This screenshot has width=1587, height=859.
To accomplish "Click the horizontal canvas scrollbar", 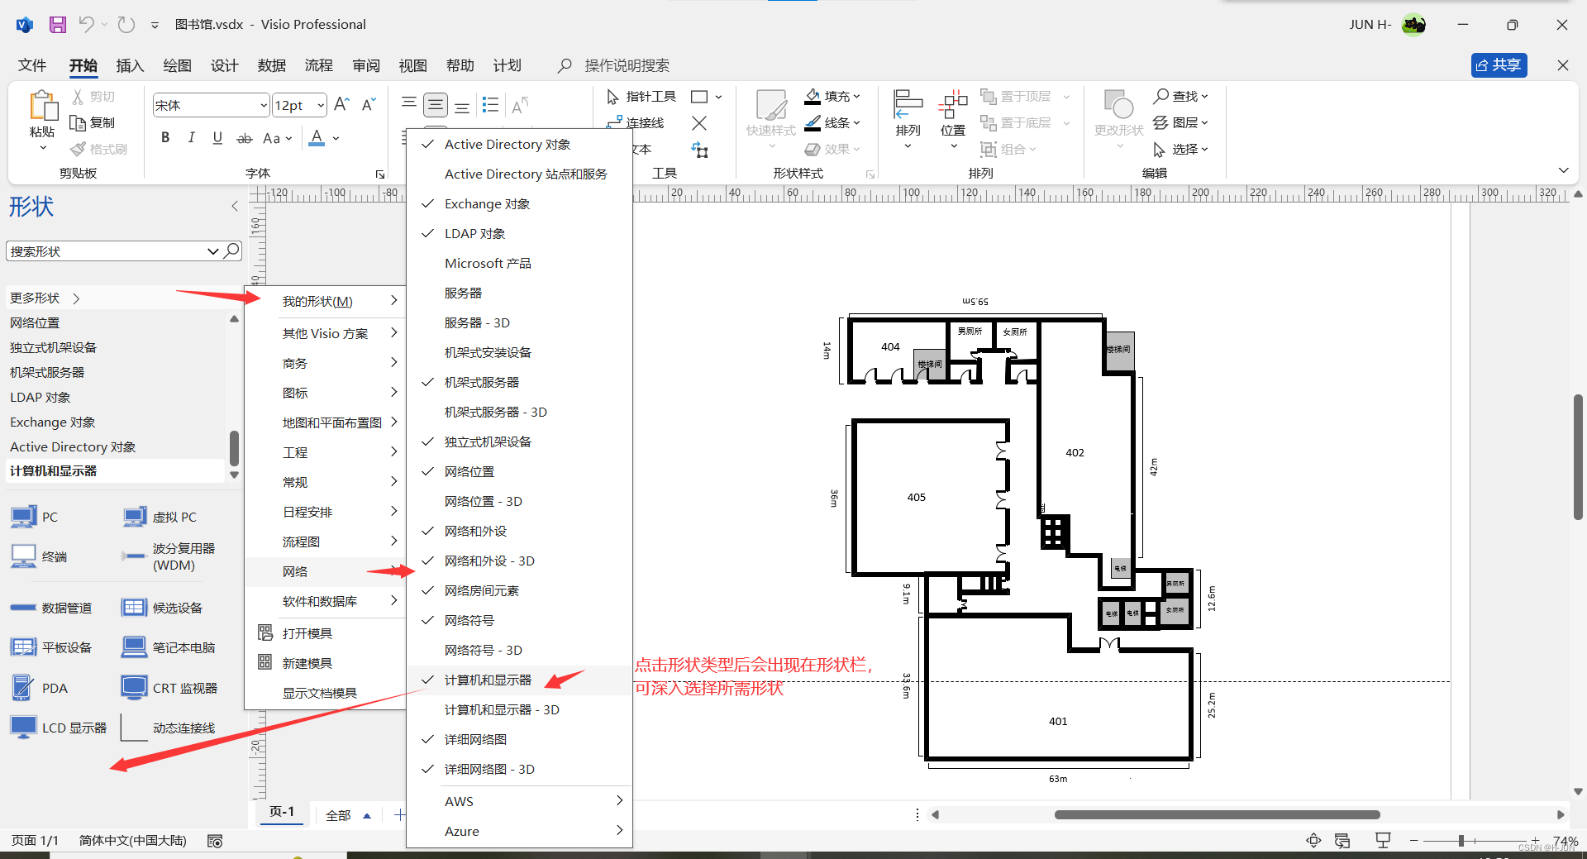I will 1218,814.
